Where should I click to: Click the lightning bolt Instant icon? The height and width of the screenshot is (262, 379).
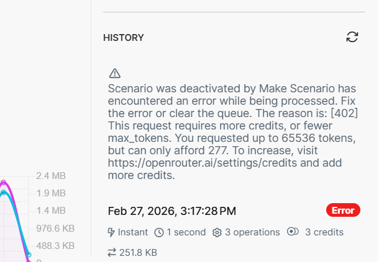112,232
